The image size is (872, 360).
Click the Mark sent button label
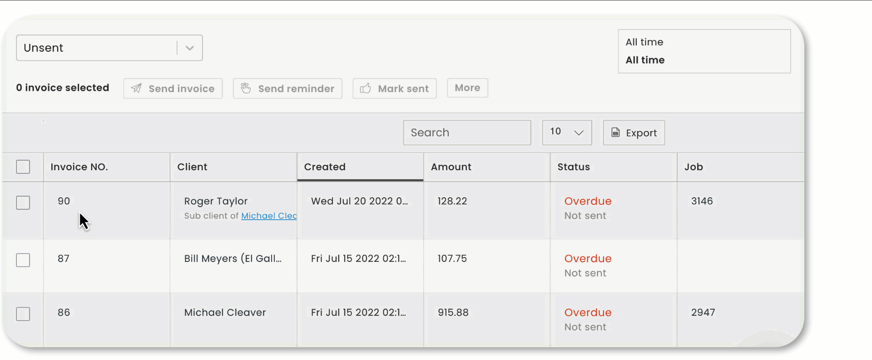click(403, 89)
